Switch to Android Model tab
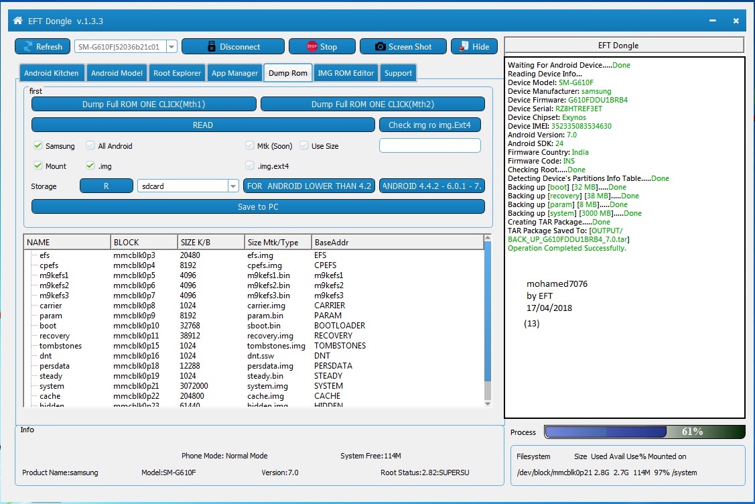This screenshot has width=755, height=504. tap(117, 73)
